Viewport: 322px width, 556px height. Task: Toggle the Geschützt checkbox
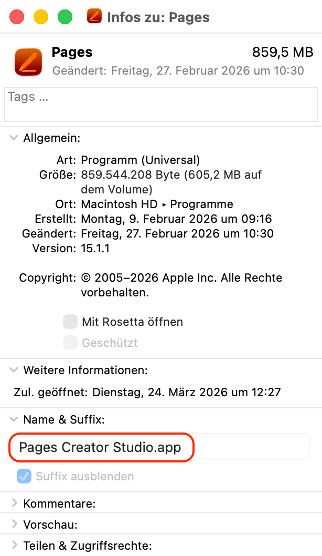coord(70,343)
